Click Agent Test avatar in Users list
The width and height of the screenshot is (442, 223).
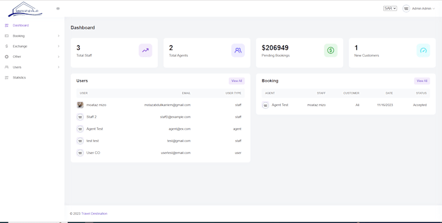(80, 129)
